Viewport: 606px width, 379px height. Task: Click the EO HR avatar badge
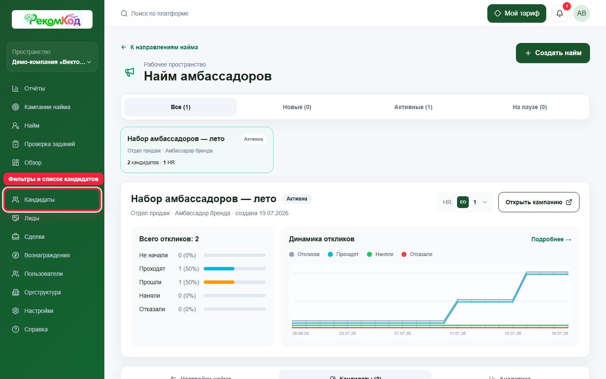pyautogui.click(x=463, y=202)
